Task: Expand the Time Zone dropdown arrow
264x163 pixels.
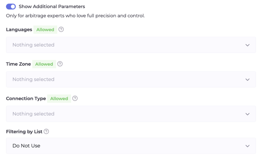Action: (247, 80)
